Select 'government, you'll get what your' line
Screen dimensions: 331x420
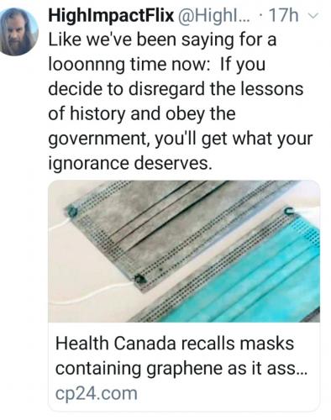(x=181, y=139)
